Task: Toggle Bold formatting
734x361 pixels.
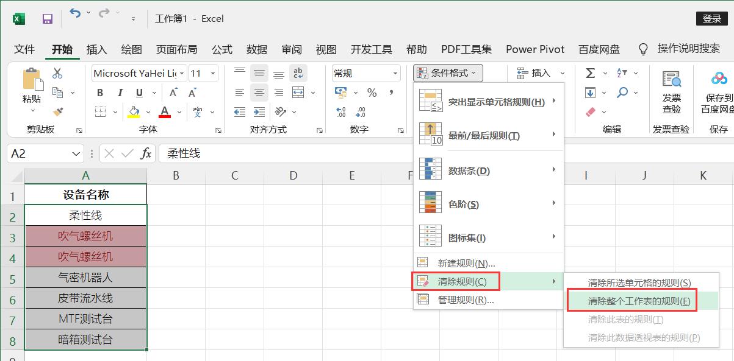Action: [100, 93]
